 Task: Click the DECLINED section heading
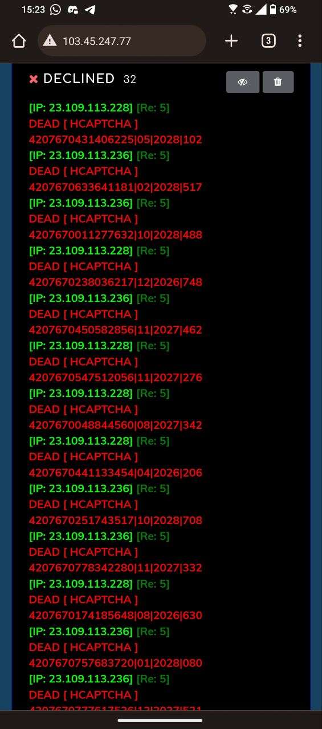coord(79,79)
